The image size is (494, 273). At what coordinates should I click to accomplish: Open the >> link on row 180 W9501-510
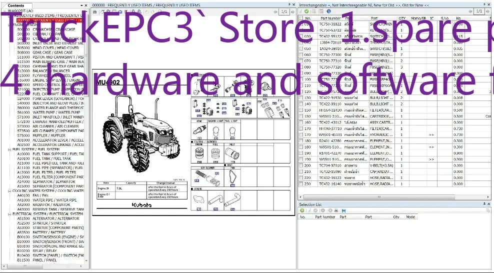431,147
